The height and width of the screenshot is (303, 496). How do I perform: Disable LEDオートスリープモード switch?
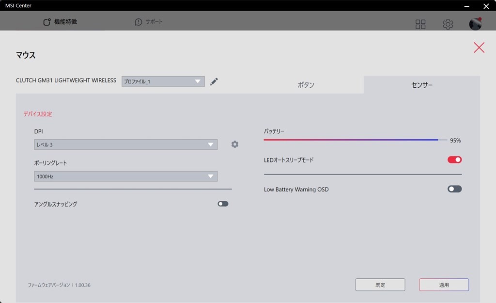point(454,160)
